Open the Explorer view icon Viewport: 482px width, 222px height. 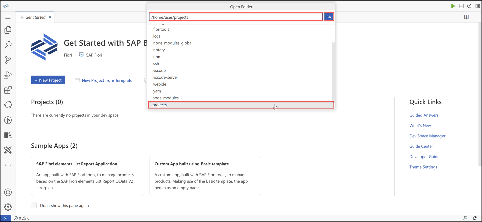tap(8, 30)
